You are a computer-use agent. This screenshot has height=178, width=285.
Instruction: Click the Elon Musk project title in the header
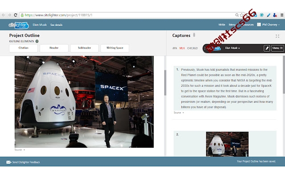[40, 25]
